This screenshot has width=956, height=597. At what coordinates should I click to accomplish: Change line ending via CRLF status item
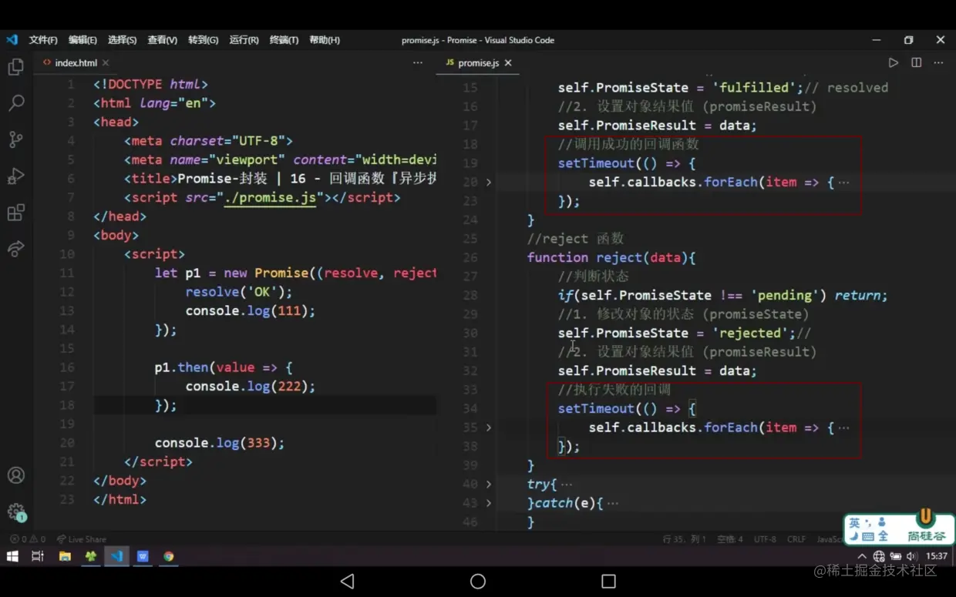[796, 539]
